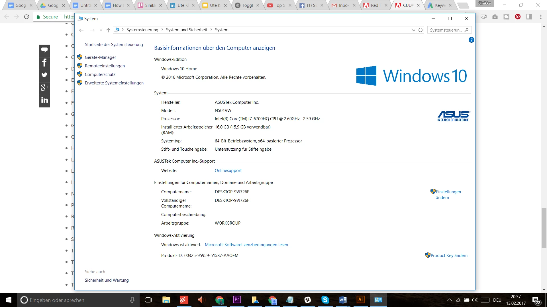Click the refresh icon beside address bar
The width and height of the screenshot is (547, 307).
421,30
